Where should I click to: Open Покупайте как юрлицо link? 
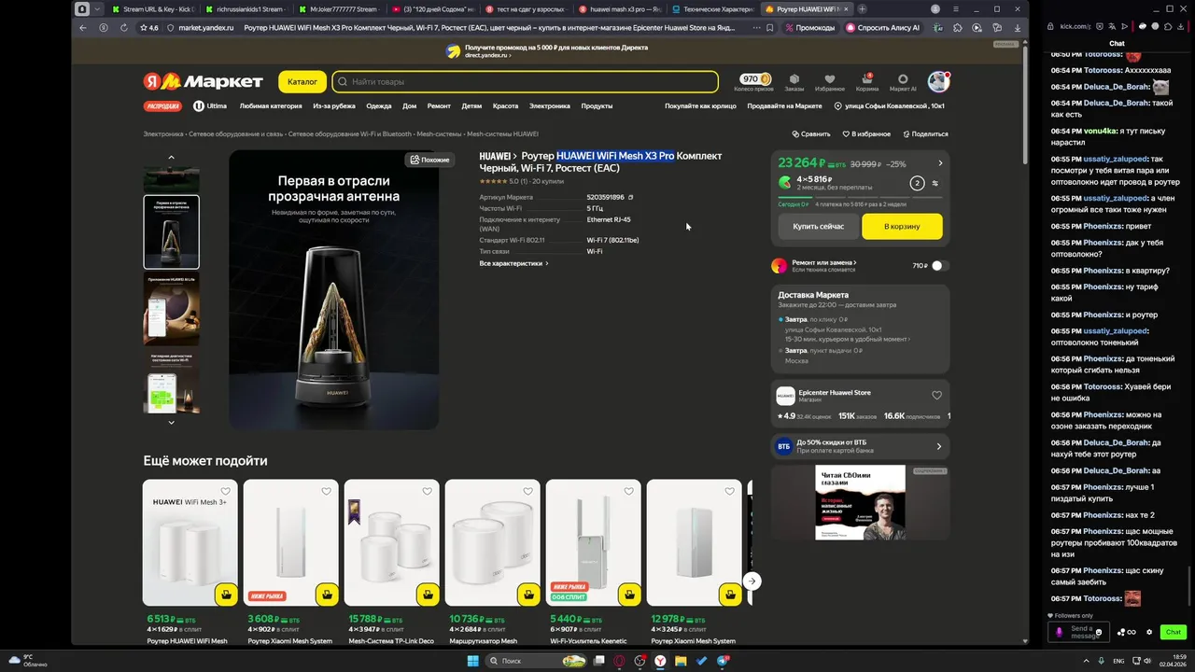click(700, 106)
